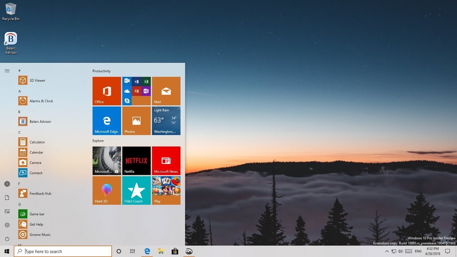457x257 pixels.
Task: Launch the Camera app
Action: 52,163
